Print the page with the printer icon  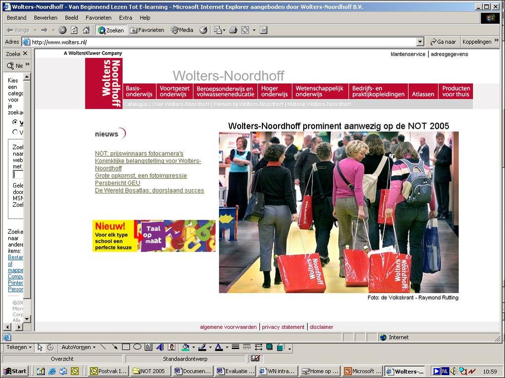click(x=233, y=30)
